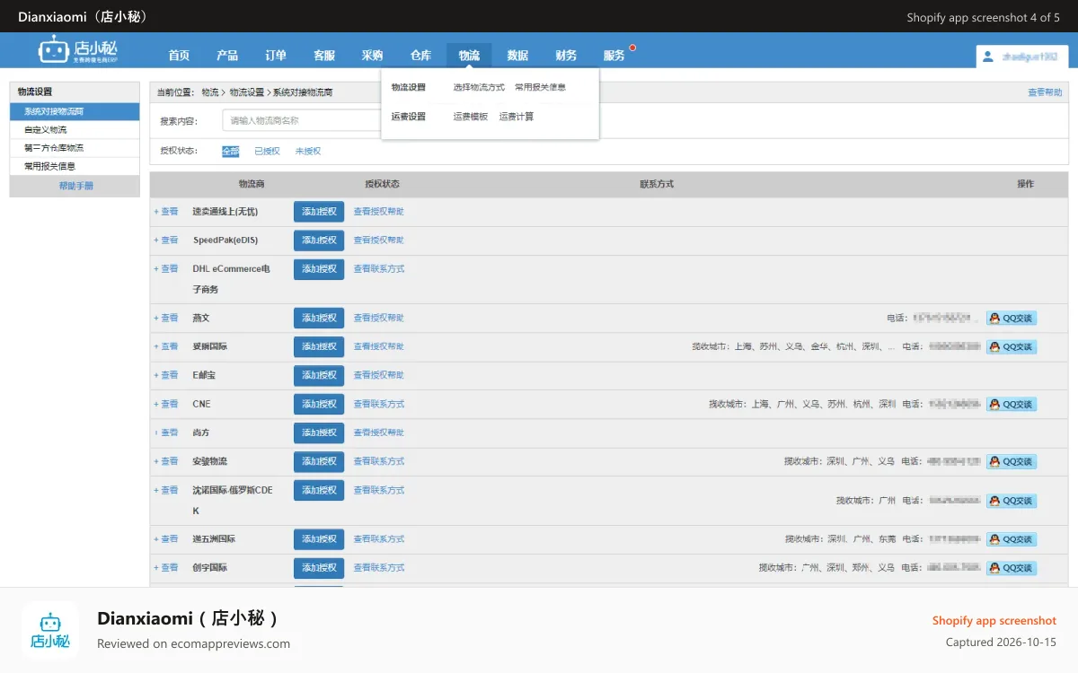Open the 财务 navigation menu
Screen dimensions: 1078x673
[x=566, y=56]
